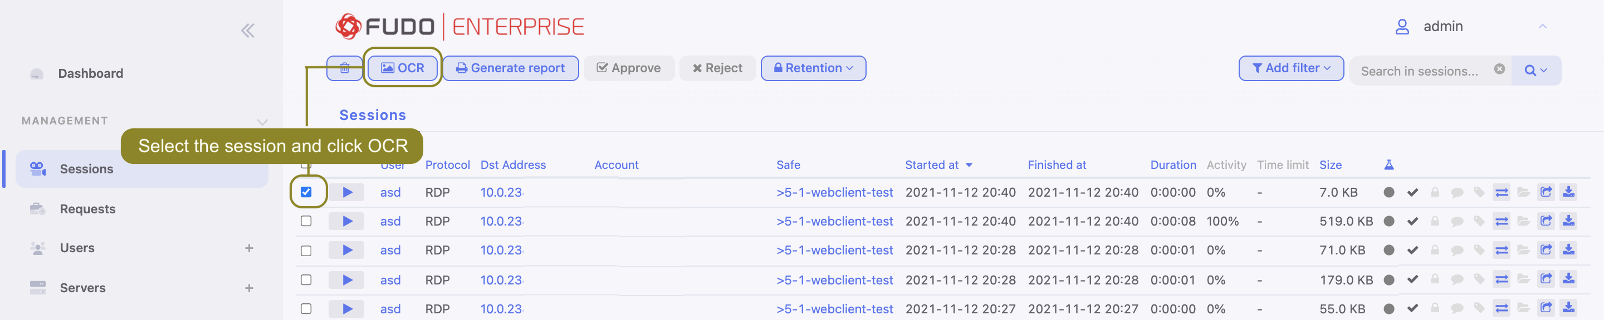The height and width of the screenshot is (320, 1604).
Task: Open the Dashboard menu item
Action: pyautogui.click(x=91, y=73)
